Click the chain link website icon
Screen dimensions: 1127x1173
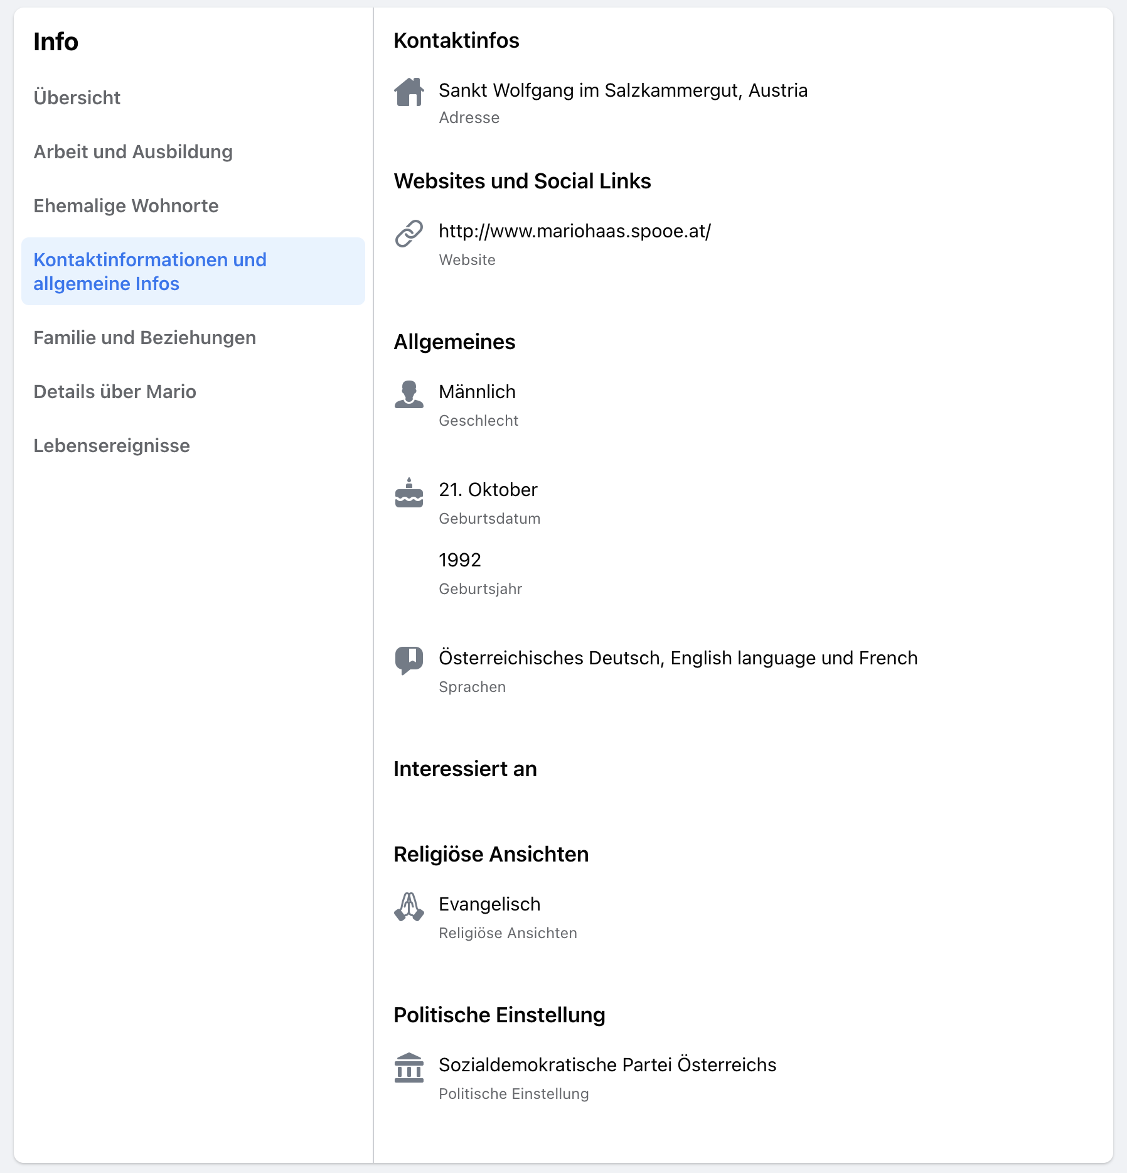point(409,234)
